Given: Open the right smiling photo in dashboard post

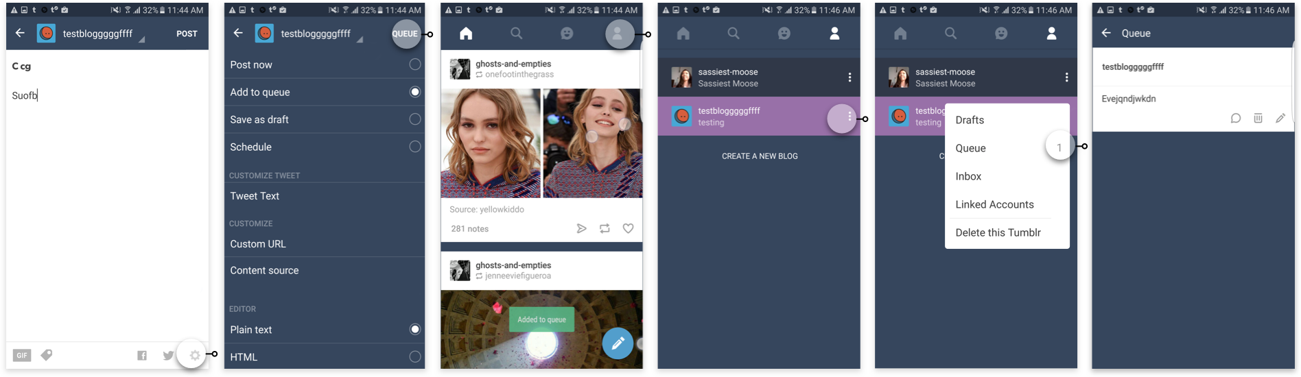Looking at the screenshot, I should 593,143.
